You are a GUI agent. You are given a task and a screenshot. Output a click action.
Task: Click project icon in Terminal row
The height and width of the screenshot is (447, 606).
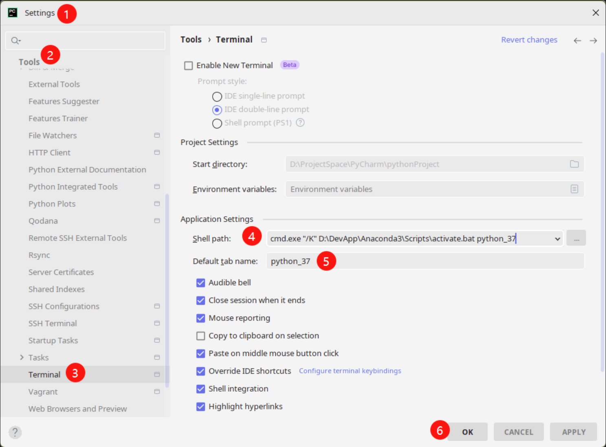[157, 374]
